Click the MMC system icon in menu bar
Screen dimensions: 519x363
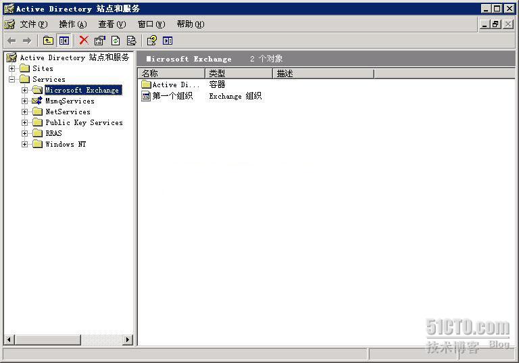pos(9,24)
